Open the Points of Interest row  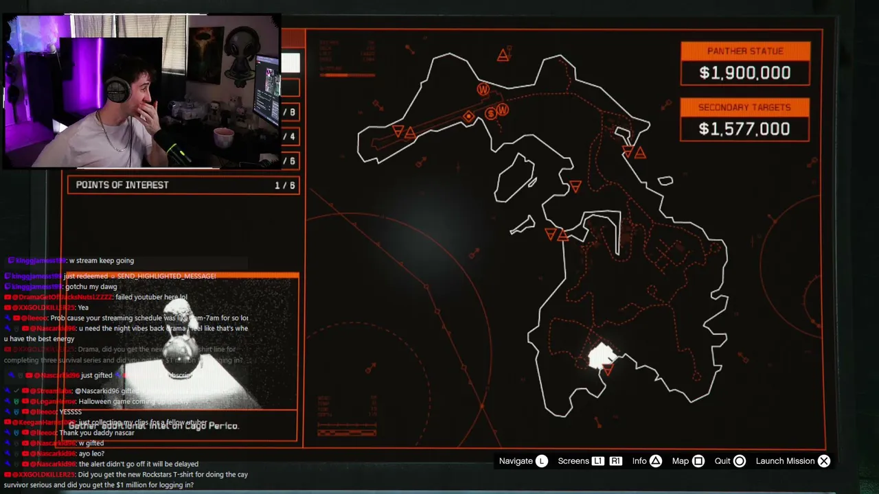pyautogui.click(x=183, y=185)
